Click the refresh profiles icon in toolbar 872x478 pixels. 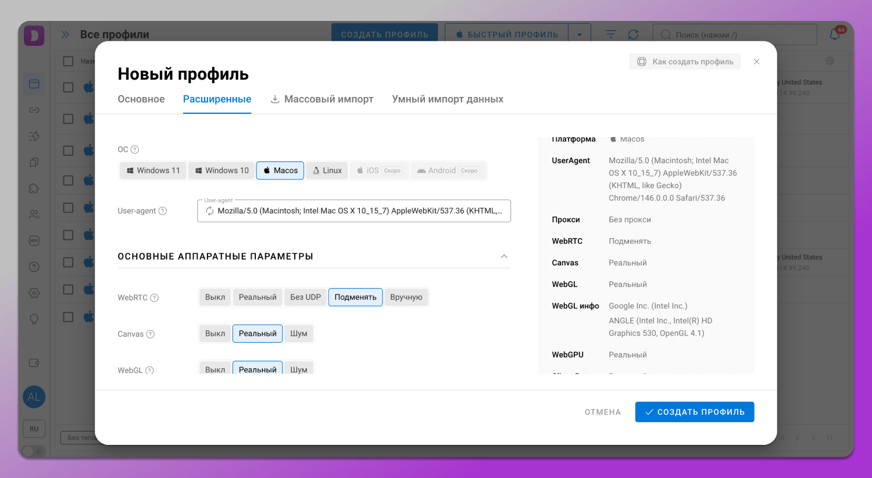click(633, 35)
